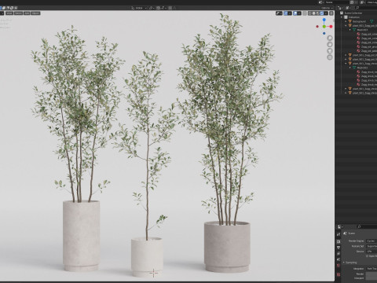Open the outliner editor type menu
This screenshot has width=377, height=283.
[x=340, y=8]
